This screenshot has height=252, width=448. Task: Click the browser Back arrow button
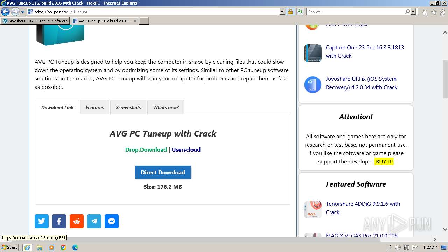click(5, 12)
